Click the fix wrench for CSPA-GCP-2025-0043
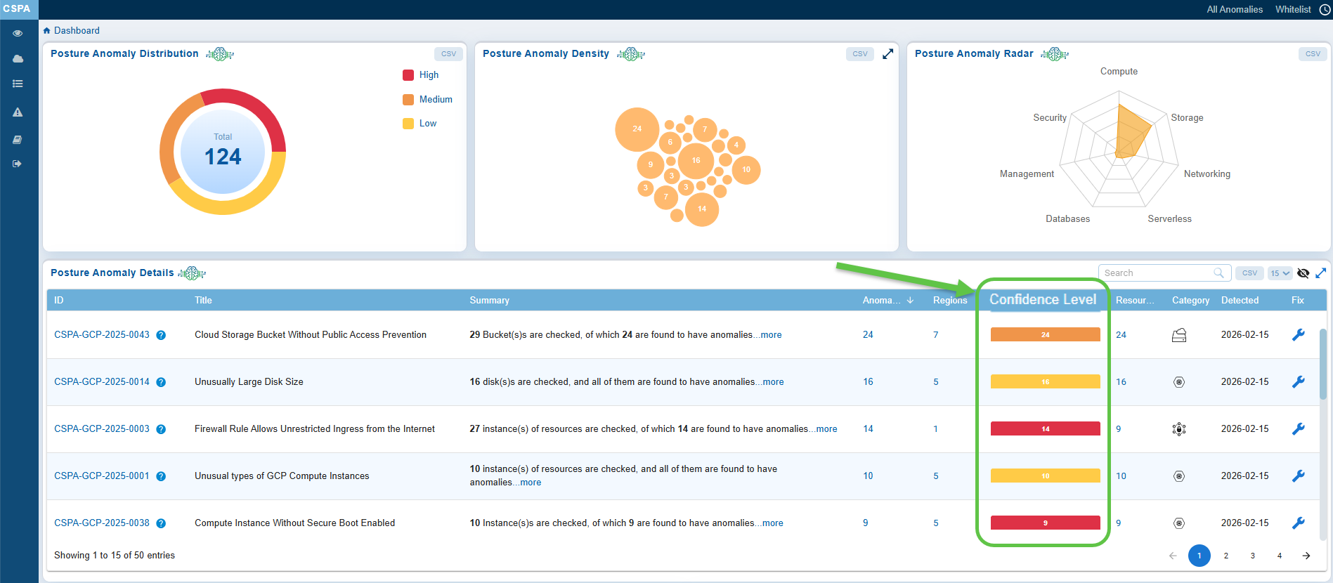This screenshot has height=583, width=1333. pos(1298,335)
